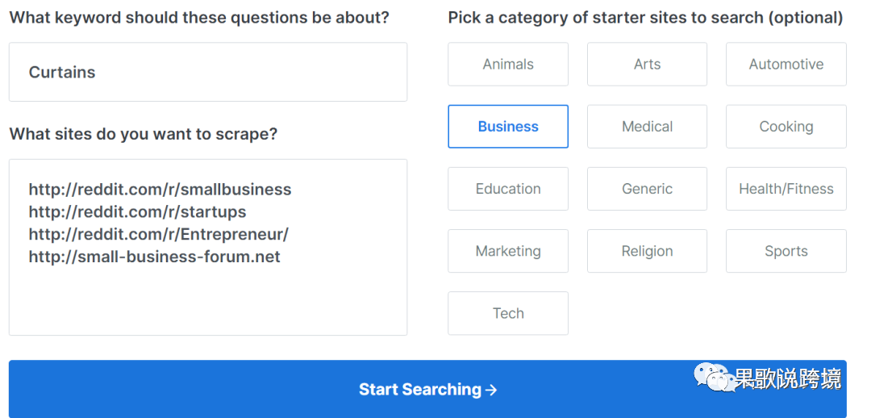871x418 pixels.
Task: Click the Start Searching button
Action: tap(427, 389)
